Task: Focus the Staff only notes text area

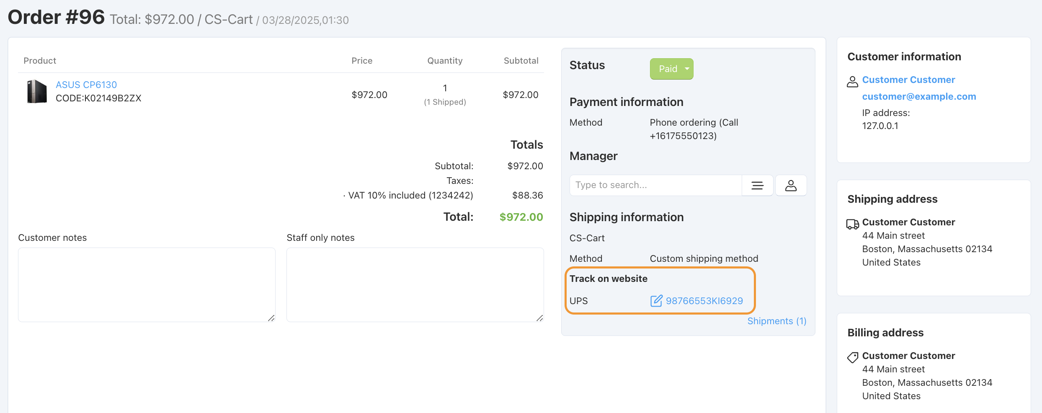Action: click(415, 285)
